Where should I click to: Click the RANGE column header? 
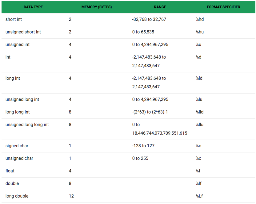click(x=160, y=7)
